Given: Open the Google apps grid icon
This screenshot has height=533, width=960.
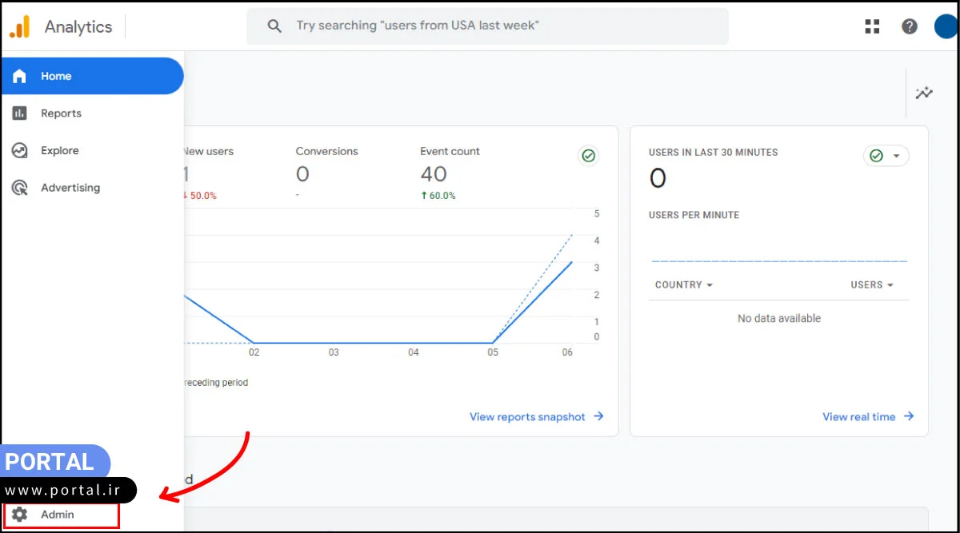Looking at the screenshot, I should tap(872, 26).
